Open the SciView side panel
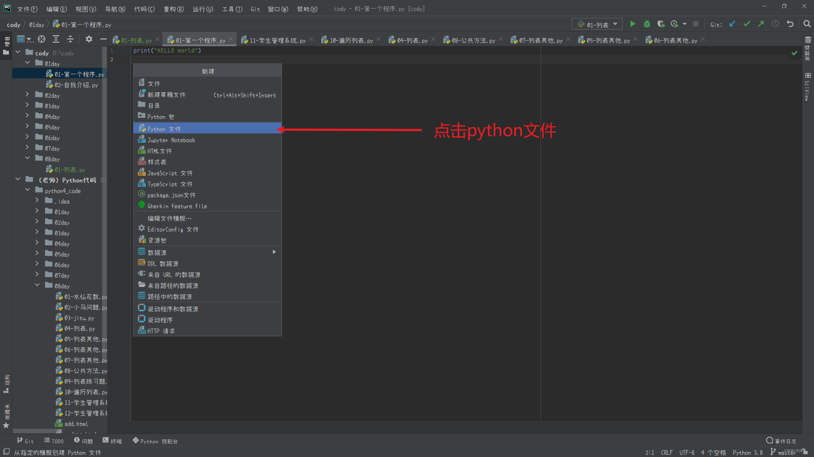The width and height of the screenshot is (814, 457). [808, 87]
